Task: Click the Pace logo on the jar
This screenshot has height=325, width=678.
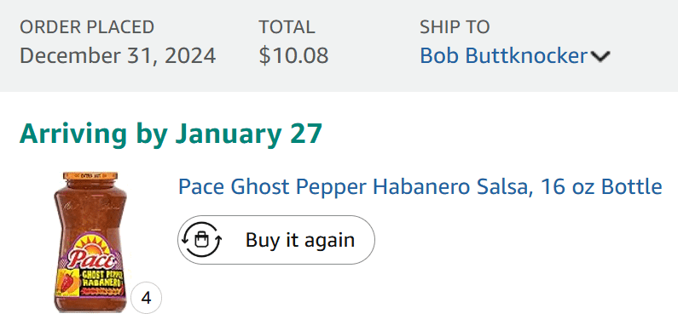Action: (x=91, y=259)
